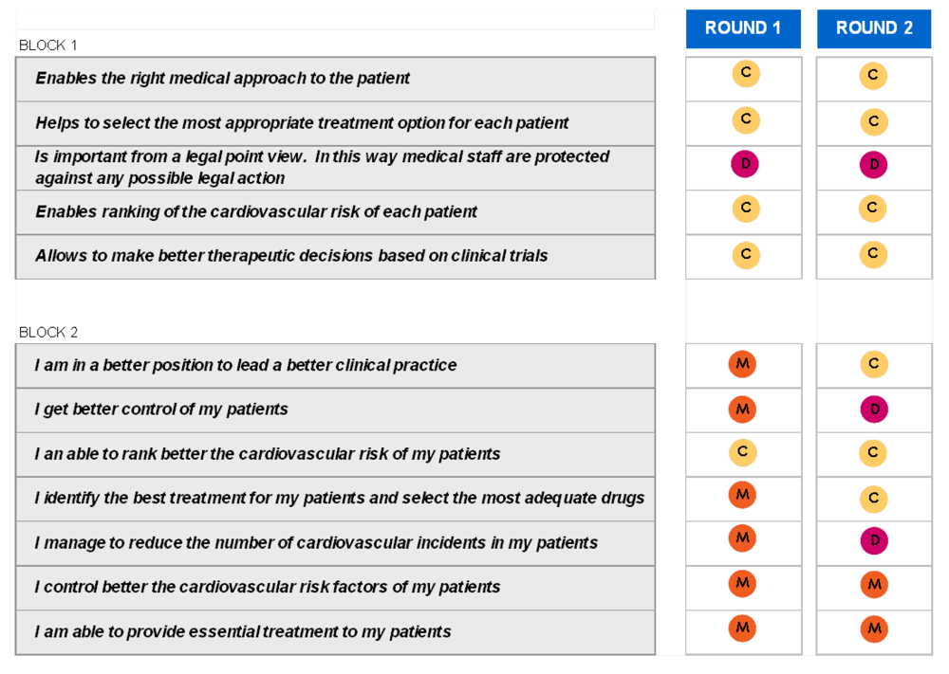Click Round 2 C badge for clinical trials row
Viewport: 949px width, 674px height.
[873, 255]
